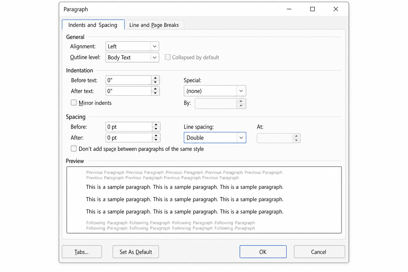Viewport: 408px width, 272px height.
Task: Decrease Spacing After with down arrow
Action: (x=156, y=140)
